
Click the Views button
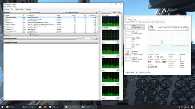click(115, 12)
